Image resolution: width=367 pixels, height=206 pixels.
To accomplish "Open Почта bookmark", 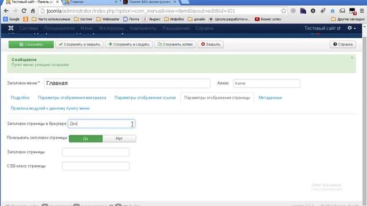I will 131,19.
